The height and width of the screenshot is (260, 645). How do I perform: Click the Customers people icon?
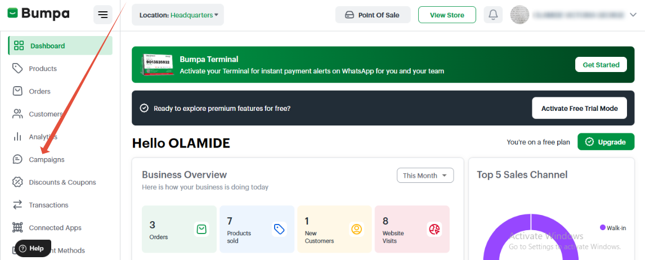point(17,114)
